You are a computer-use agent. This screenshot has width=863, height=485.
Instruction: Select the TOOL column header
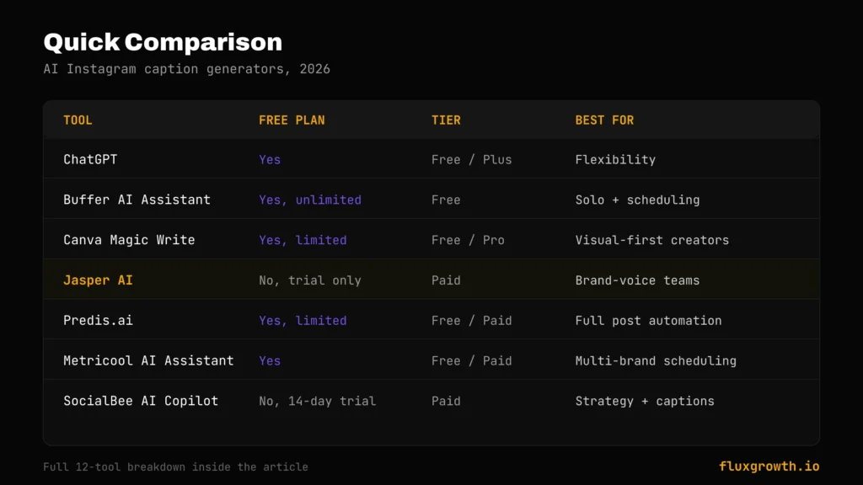click(78, 120)
